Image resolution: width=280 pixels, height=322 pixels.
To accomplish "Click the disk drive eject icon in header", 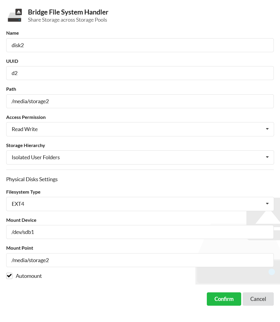I will pyautogui.click(x=15, y=15).
